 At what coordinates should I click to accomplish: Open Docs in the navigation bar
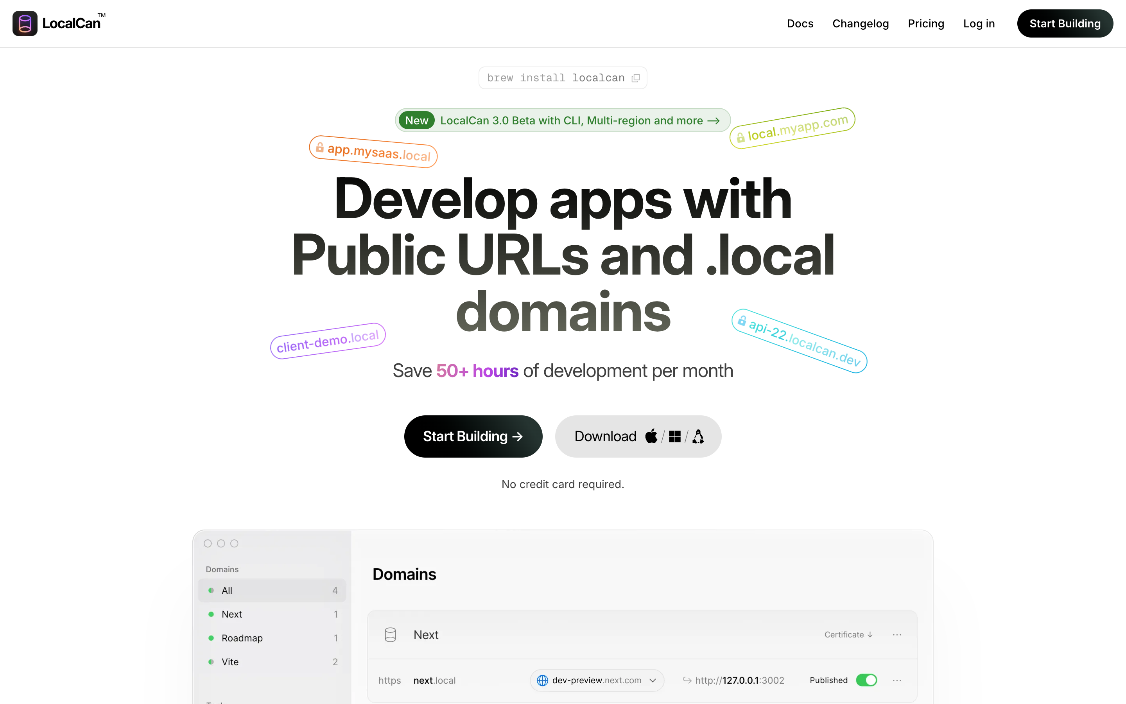pyautogui.click(x=800, y=23)
